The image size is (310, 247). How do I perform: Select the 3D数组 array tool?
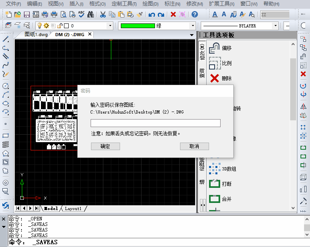click(x=223, y=169)
